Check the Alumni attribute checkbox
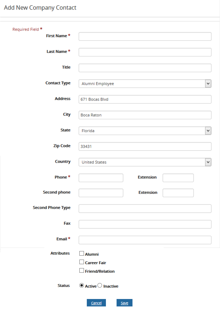 [x=81, y=254]
